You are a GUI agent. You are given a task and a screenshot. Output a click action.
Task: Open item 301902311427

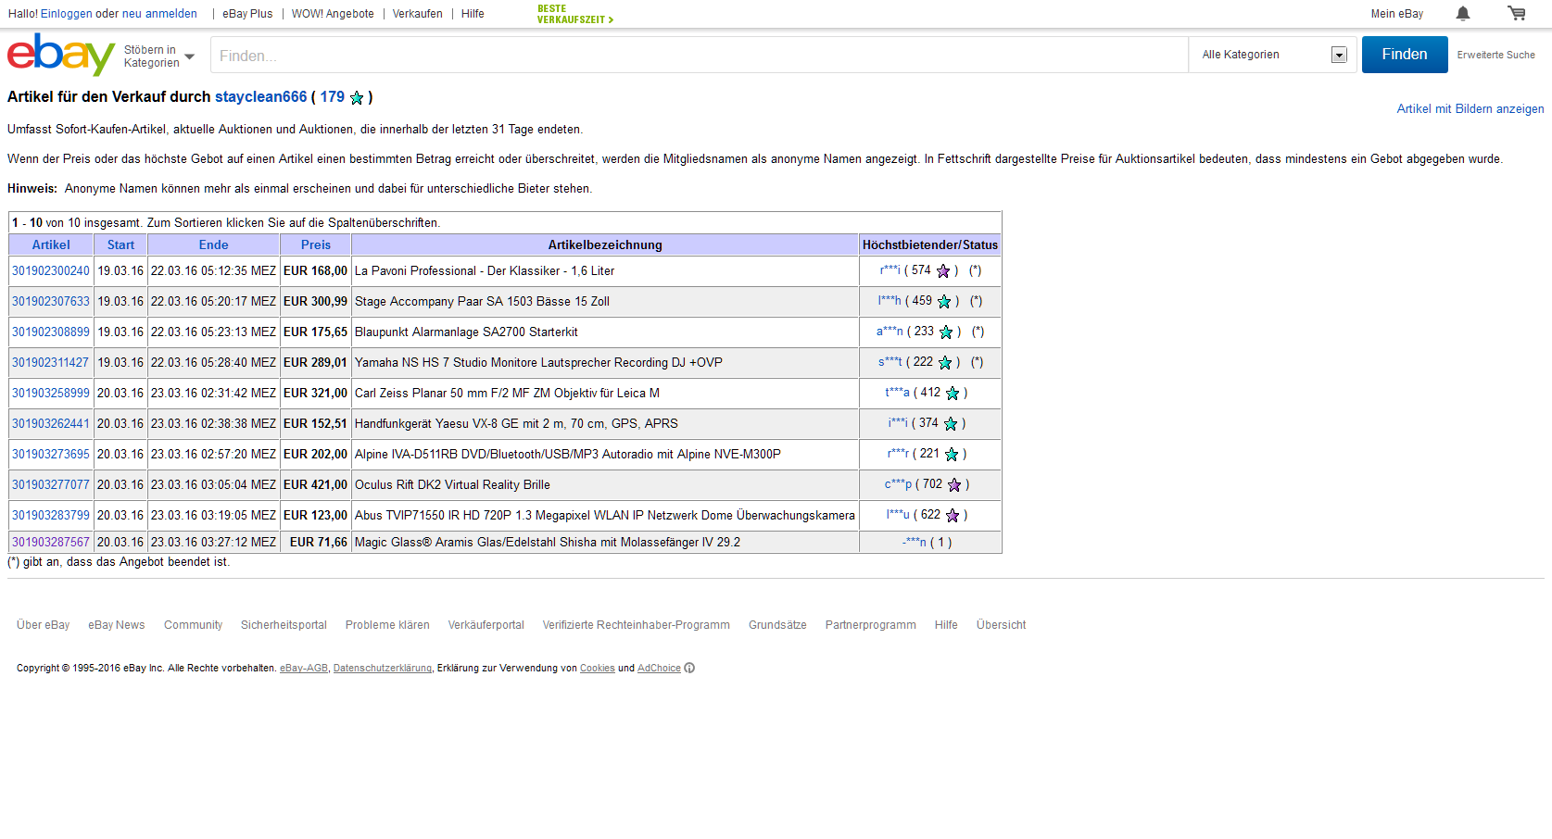51,363
